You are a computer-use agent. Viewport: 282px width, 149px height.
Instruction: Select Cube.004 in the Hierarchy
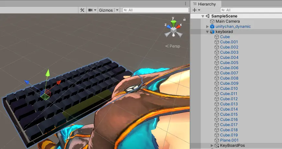coord(229,58)
